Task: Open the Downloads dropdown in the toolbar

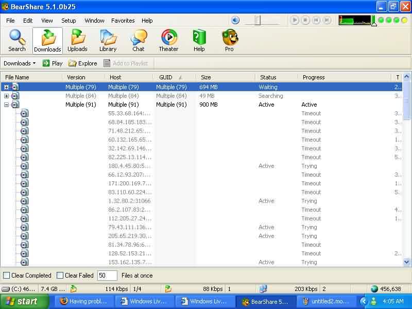Action: pyautogui.click(x=20, y=63)
